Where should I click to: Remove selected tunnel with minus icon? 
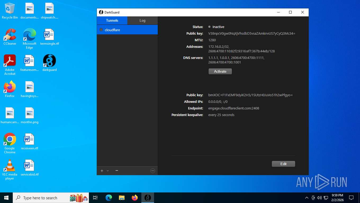117,171
